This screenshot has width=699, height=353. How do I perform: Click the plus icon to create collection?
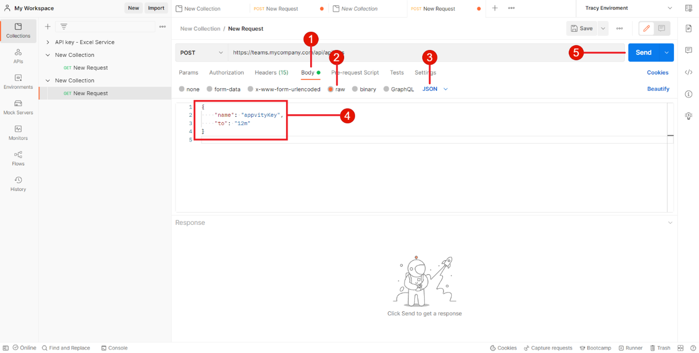pos(47,26)
